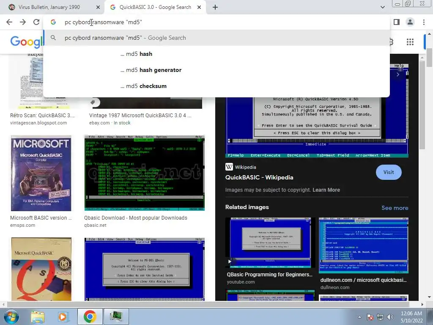Image resolution: width=433 pixels, height=325 pixels.
Task: Click the youtube.com source text
Action: [241, 282]
